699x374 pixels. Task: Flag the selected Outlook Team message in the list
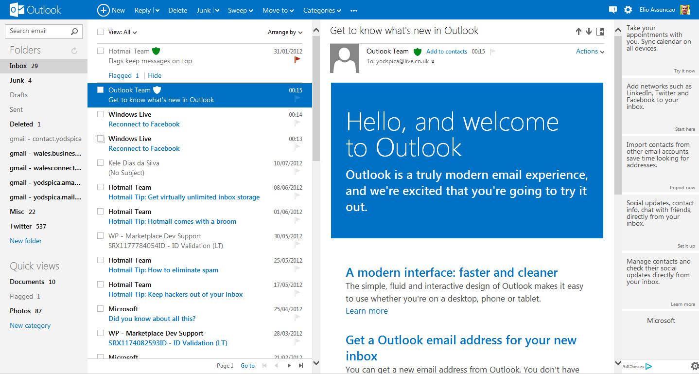297,99
